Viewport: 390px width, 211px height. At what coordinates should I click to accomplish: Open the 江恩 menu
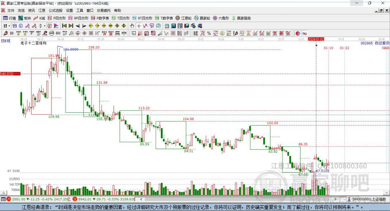[42, 10]
